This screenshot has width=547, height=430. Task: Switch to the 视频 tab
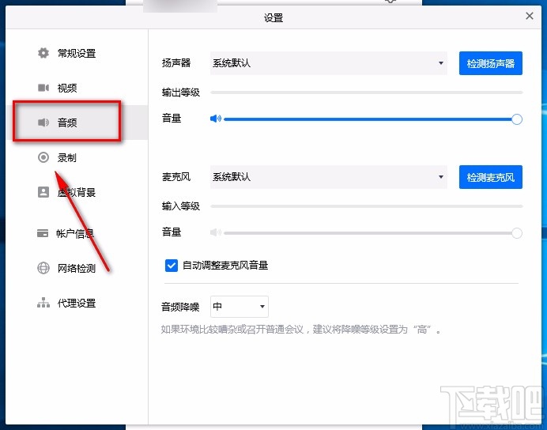coord(77,88)
